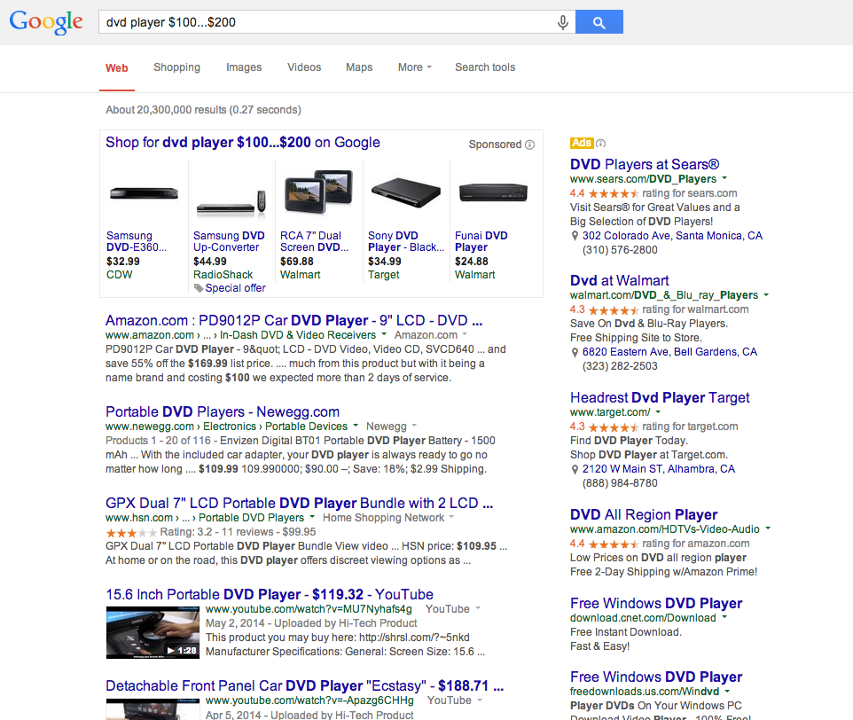853x720 pixels.
Task: Click Funai DVD Player product image
Action: 493,192
